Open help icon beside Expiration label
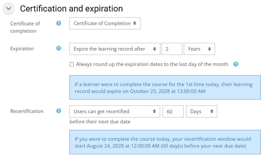The height and width of the screenshot is (155, 263). tap(58, 48)
